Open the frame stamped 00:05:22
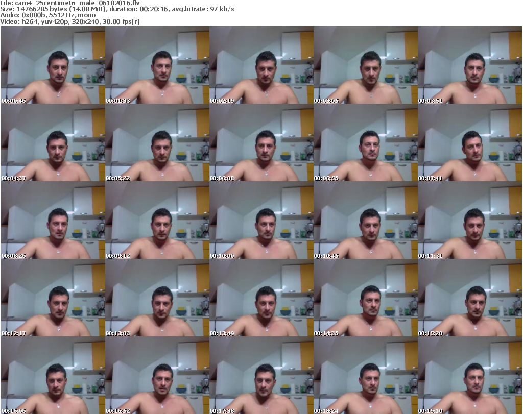The height and width of the screenshot is (414, 523). 157,142
